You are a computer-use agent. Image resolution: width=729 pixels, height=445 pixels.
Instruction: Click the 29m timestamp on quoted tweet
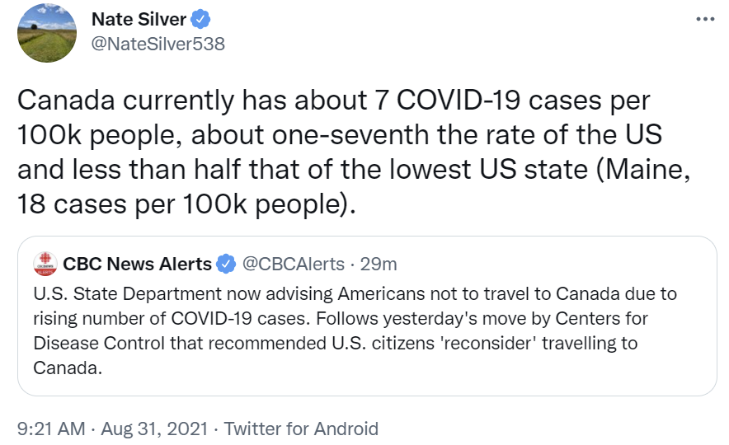(x=379, y=264)
